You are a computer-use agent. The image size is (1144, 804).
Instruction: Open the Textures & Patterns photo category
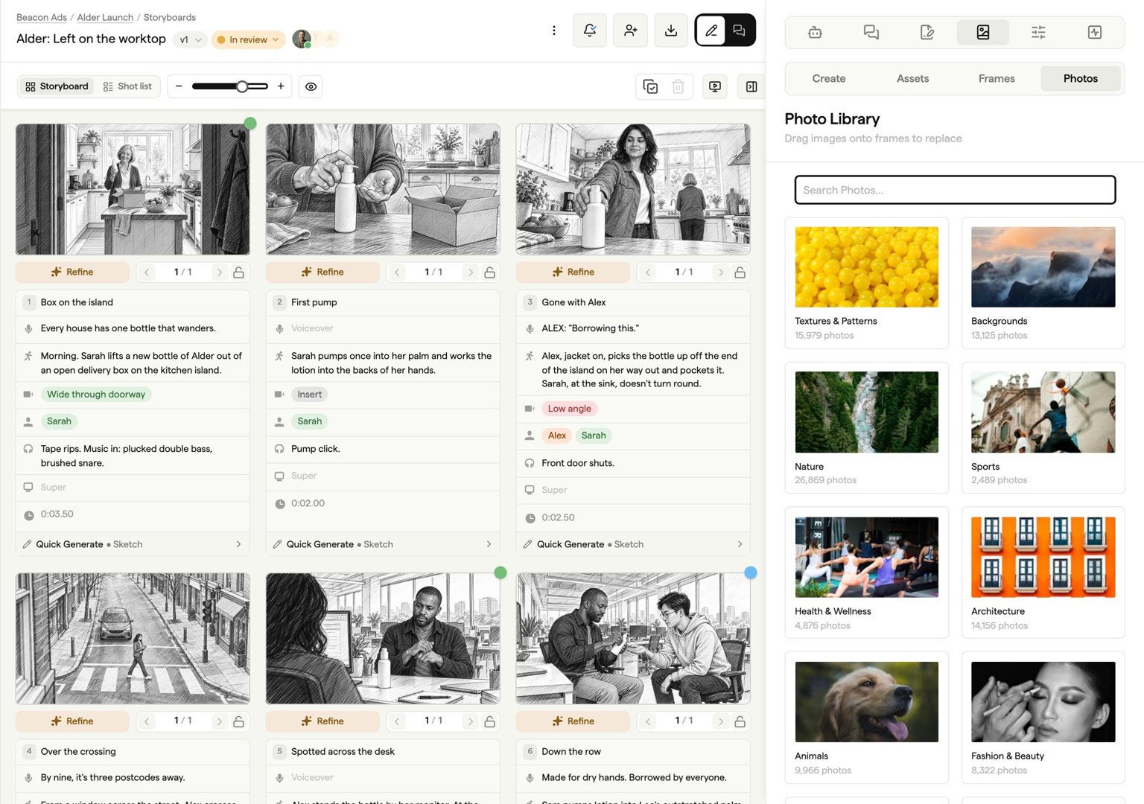tap(867, 283)
